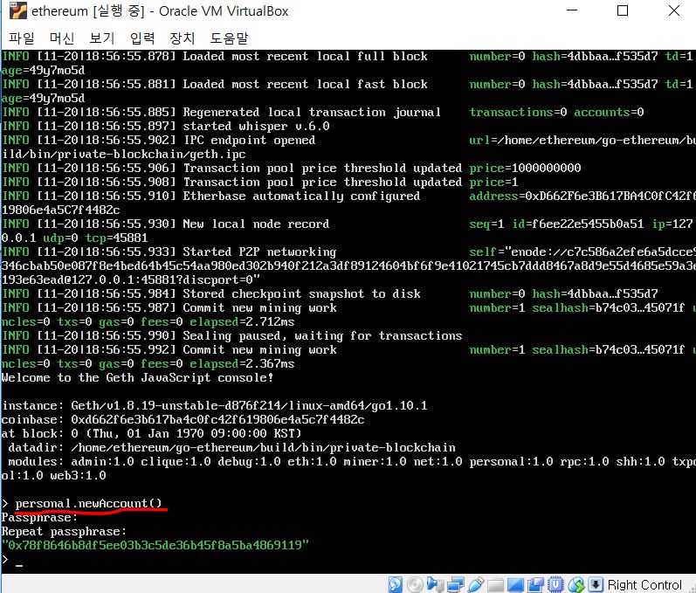The width and height of the screenshot is (696, 593).
Task: Click the datadir path line
Action: click(231, 447)
